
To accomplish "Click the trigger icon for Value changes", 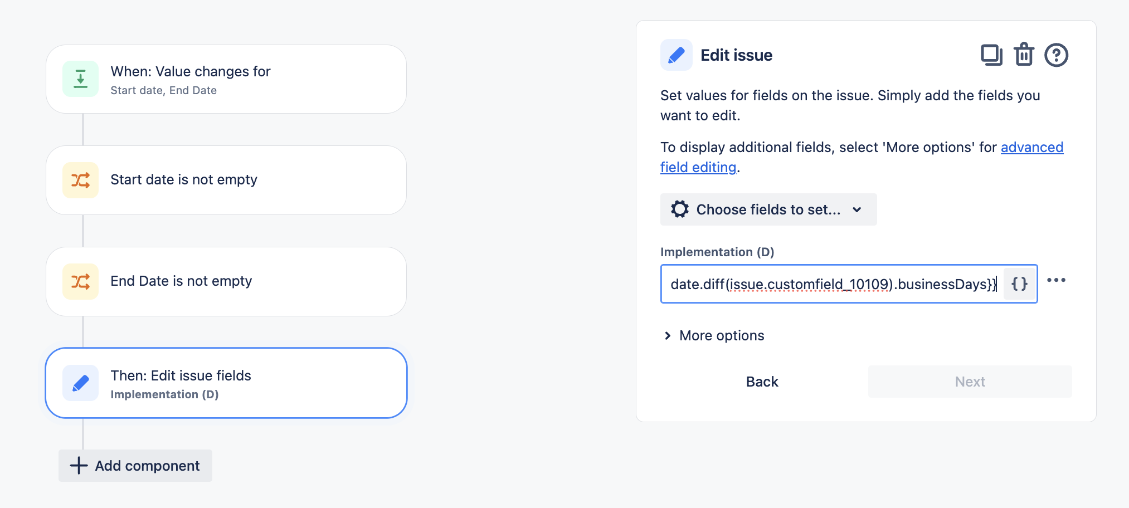I will pyautogui.click(x=81, y=79).
